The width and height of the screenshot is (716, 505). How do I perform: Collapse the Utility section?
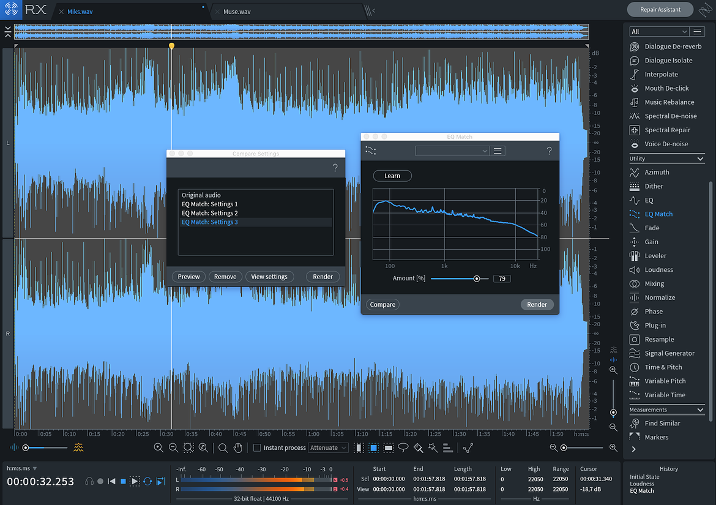[x=700, y=159]
